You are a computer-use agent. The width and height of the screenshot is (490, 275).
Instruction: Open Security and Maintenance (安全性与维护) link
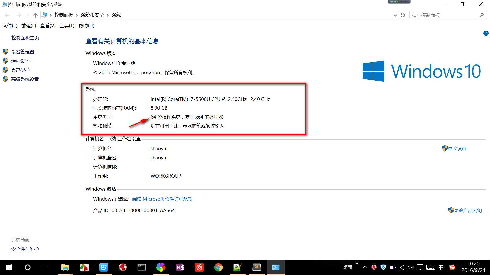click(25, 249)
